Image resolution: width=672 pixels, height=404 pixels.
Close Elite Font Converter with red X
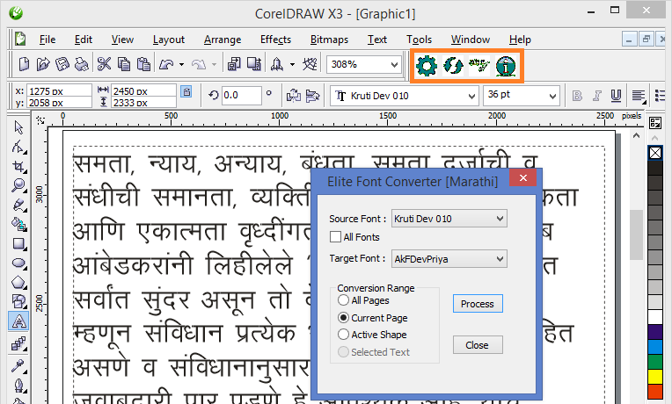pyautogui.click(x=522, y=178)
